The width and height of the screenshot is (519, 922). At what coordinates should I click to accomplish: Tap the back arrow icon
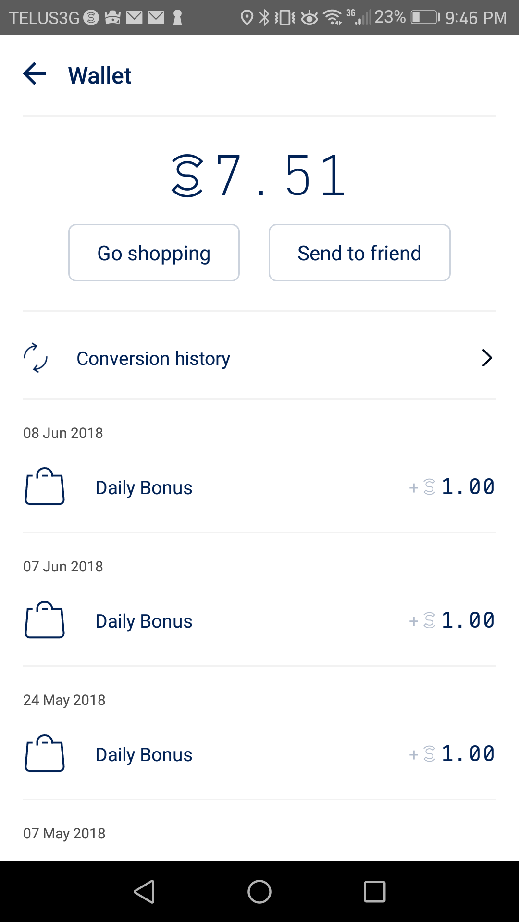pos(35,74)
